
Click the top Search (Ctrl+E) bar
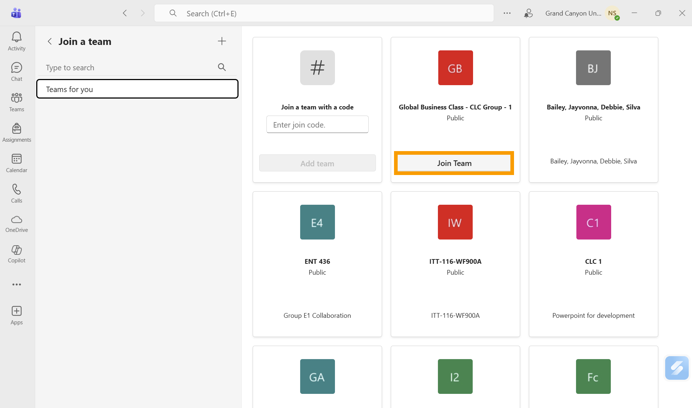(x=324, y=13)
